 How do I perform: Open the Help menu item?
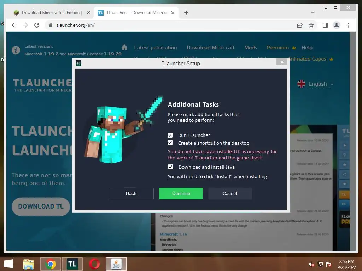point(307,48)
